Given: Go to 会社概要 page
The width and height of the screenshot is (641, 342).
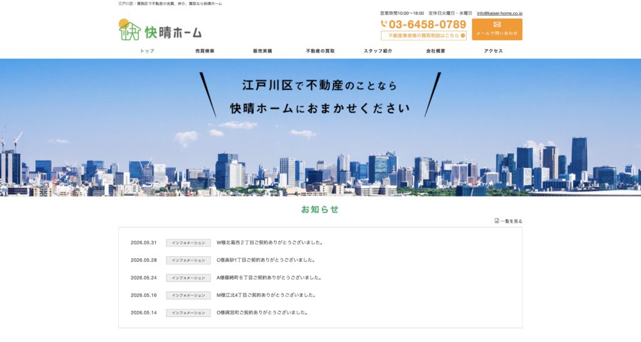Looking at the screenshot, I should point(436,51).
